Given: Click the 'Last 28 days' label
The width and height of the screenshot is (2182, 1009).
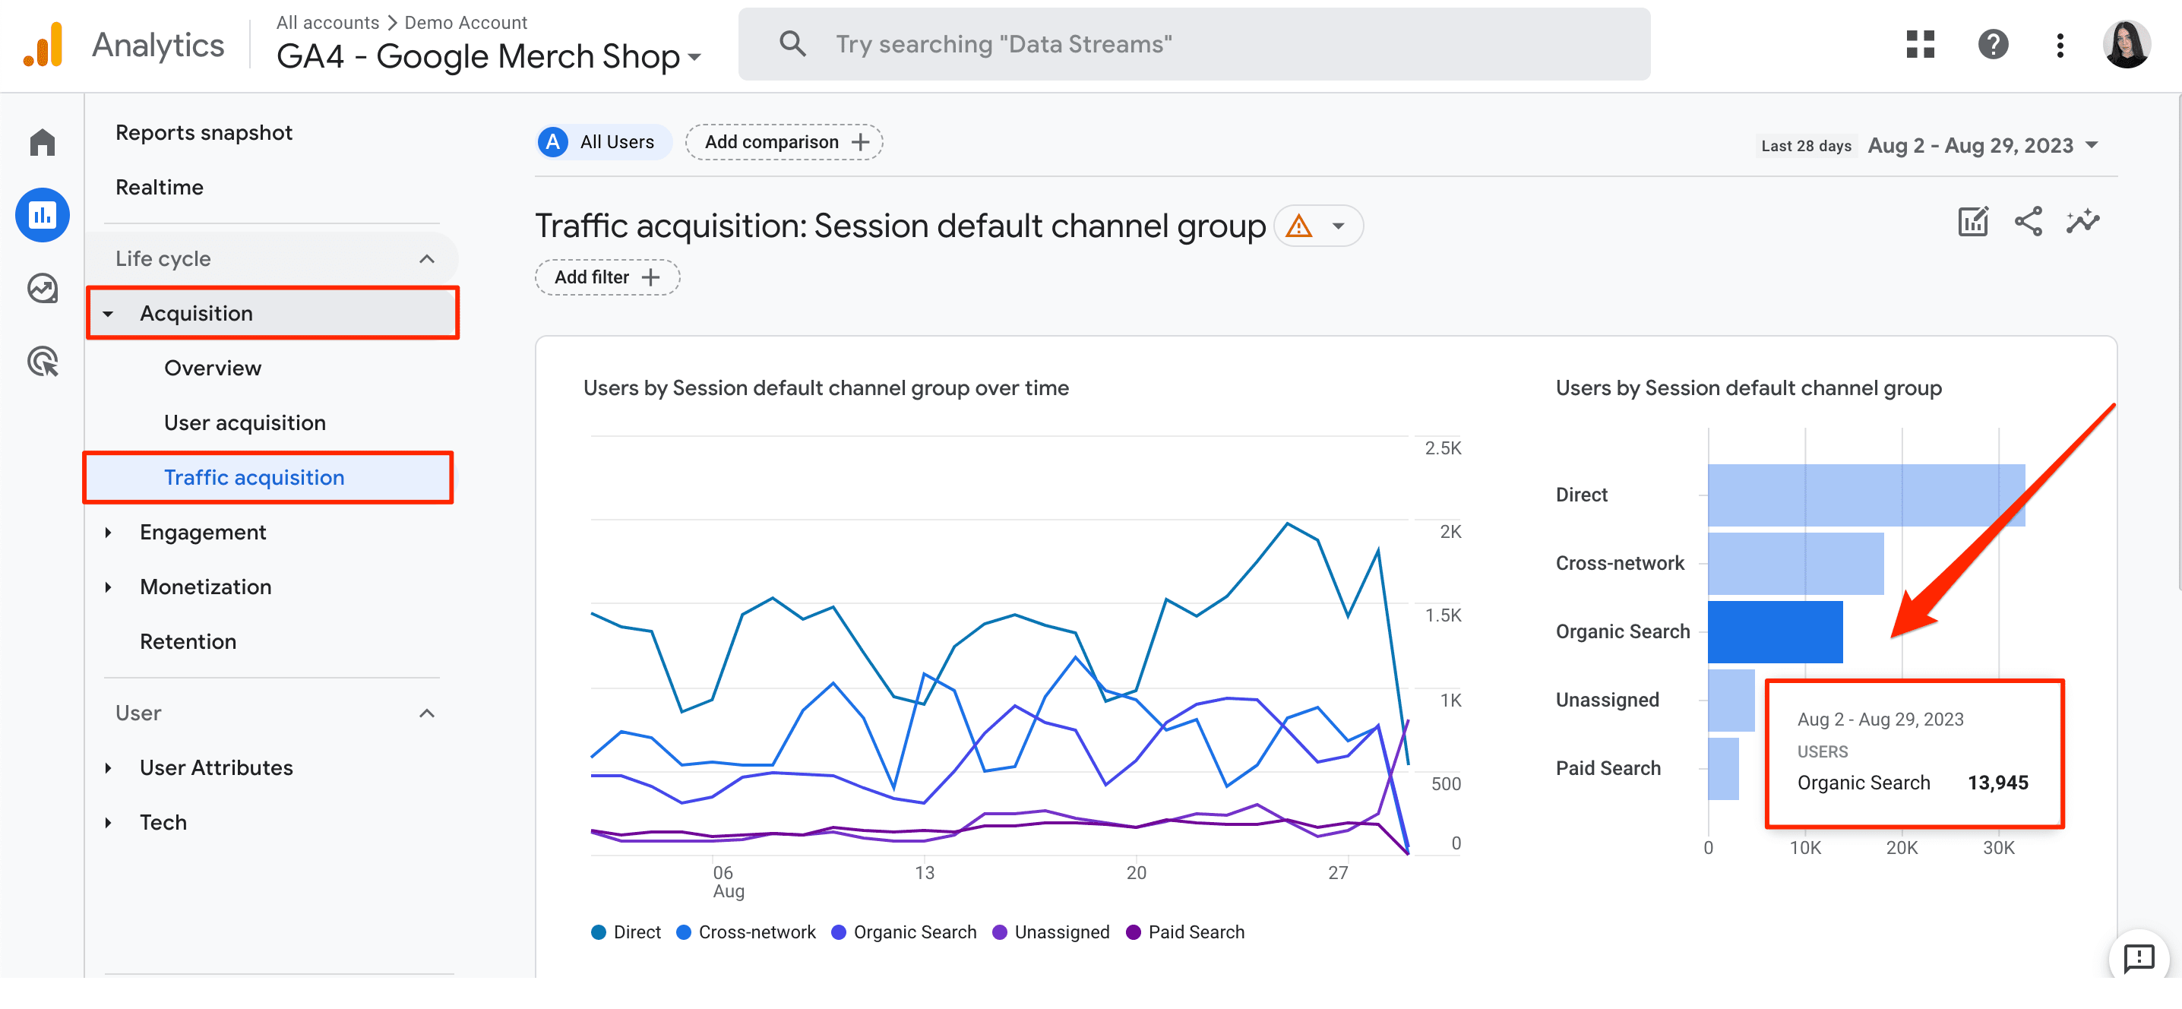Looking at the screenshot, I should [1806, 146].
